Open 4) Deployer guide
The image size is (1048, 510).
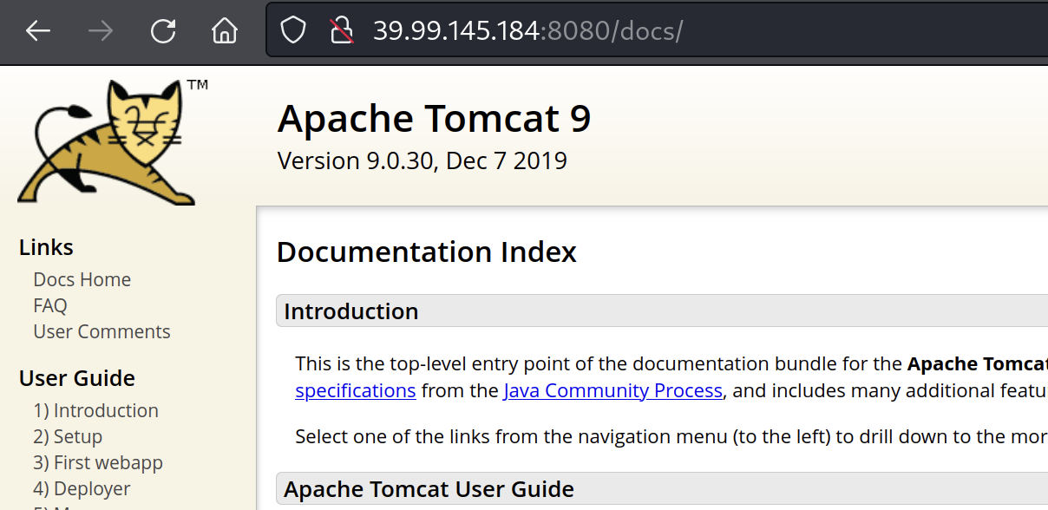[82, 488]
